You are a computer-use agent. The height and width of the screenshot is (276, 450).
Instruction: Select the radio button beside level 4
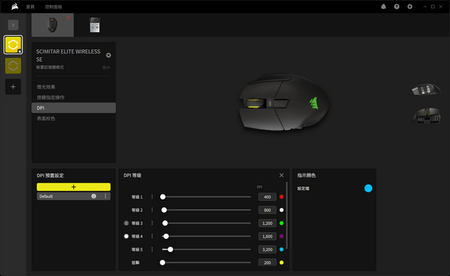[127, 236]
